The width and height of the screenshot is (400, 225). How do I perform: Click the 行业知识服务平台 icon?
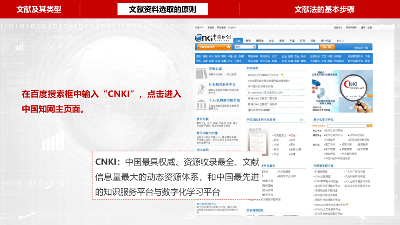[x=201, y=89]
